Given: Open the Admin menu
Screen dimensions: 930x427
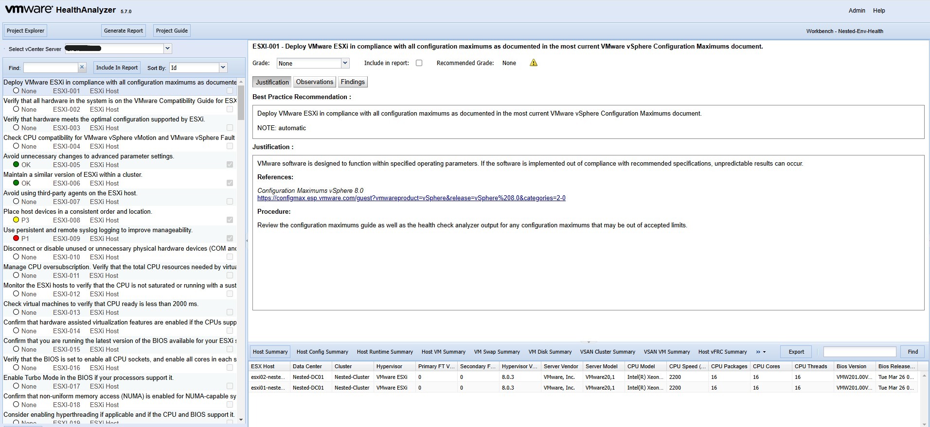Looking at the screenshot, I should 857,10.
